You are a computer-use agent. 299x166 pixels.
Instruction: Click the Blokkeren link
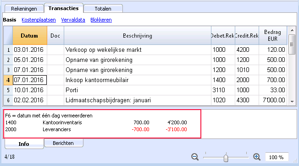pyautogui.click(x=101, y=20)
